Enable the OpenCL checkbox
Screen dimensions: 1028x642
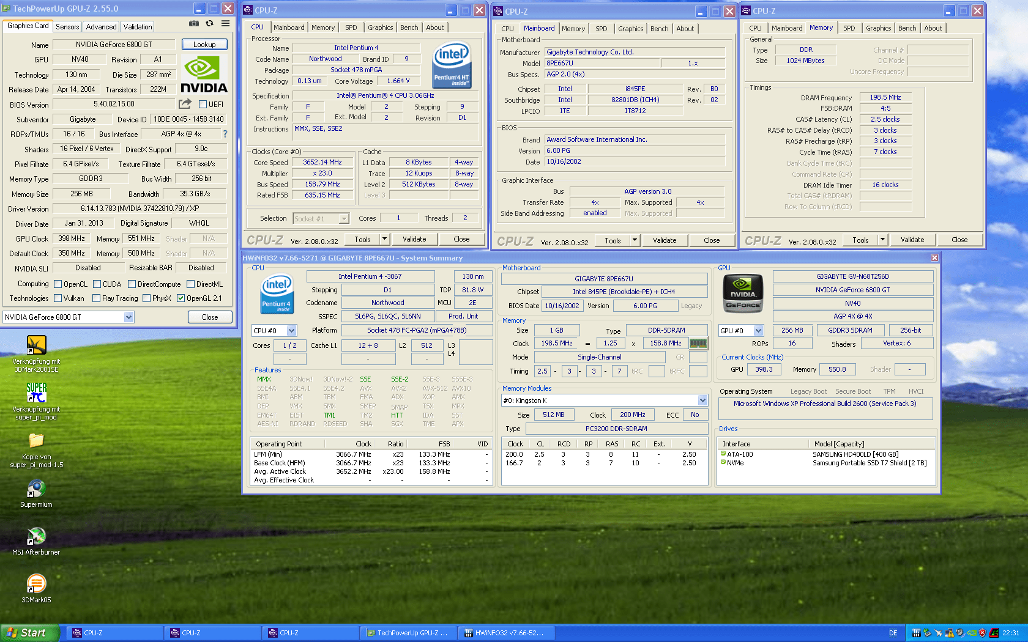click(58, 284)
